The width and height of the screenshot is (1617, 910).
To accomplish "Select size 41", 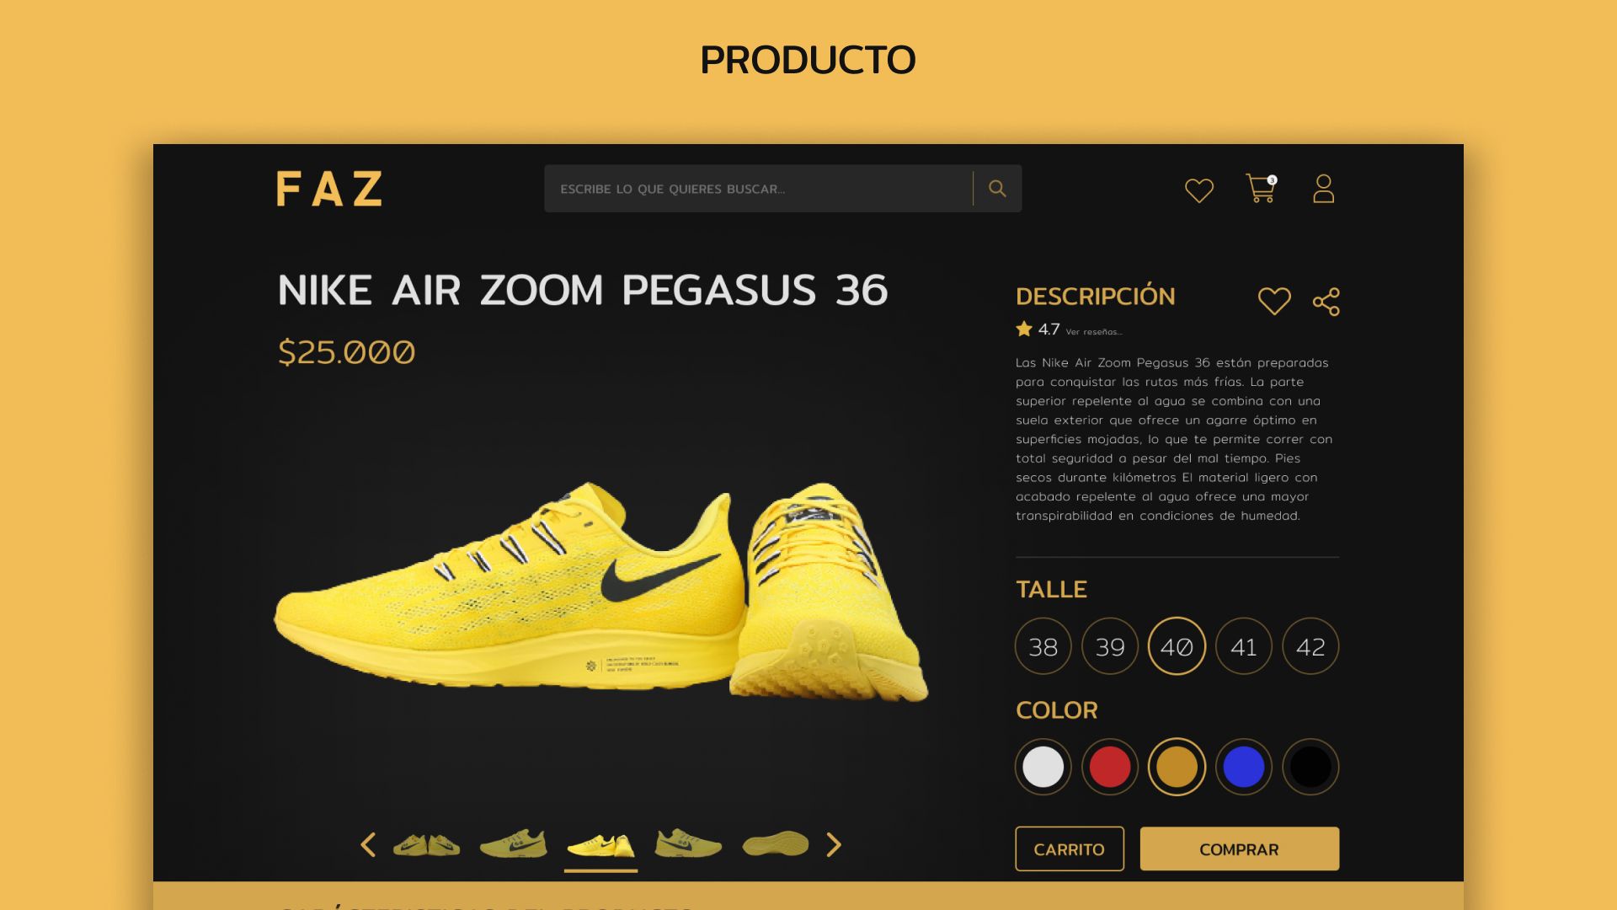I will tap(1244, 646).
